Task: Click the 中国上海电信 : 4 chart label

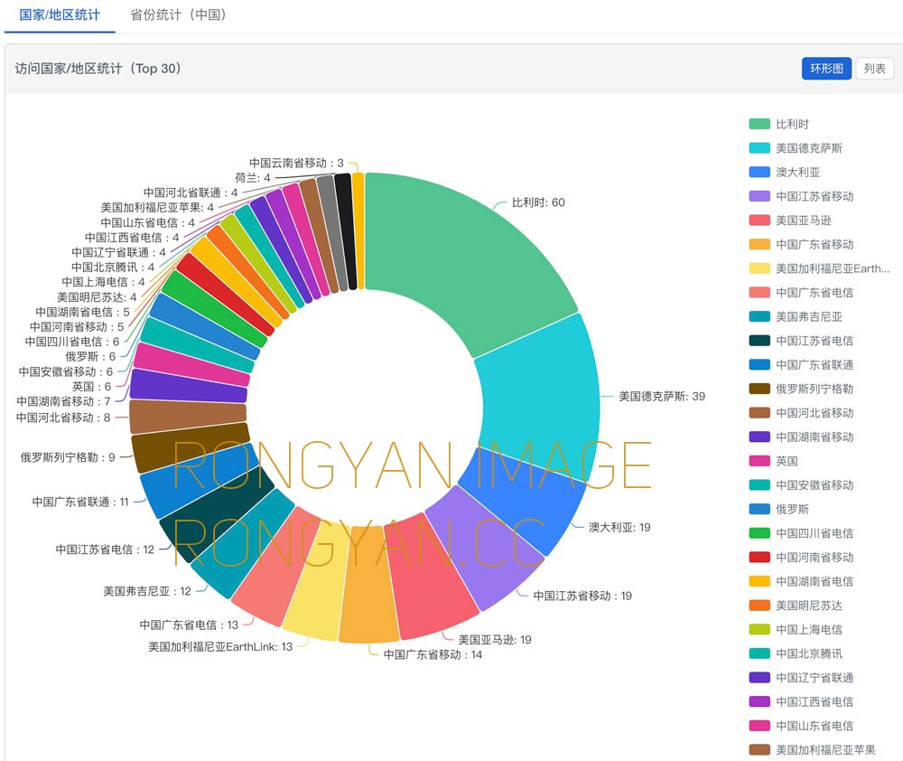Action: pyautogui.click(x=103, y=282)
